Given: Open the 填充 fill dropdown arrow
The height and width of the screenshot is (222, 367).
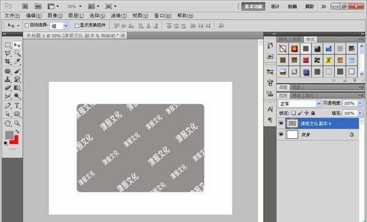Looking at the screenshot, I should point(360,113).
